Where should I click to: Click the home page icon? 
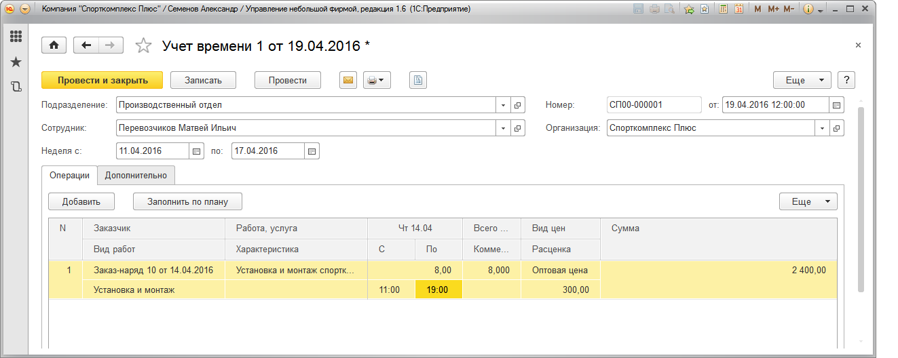tap(54, 45)
